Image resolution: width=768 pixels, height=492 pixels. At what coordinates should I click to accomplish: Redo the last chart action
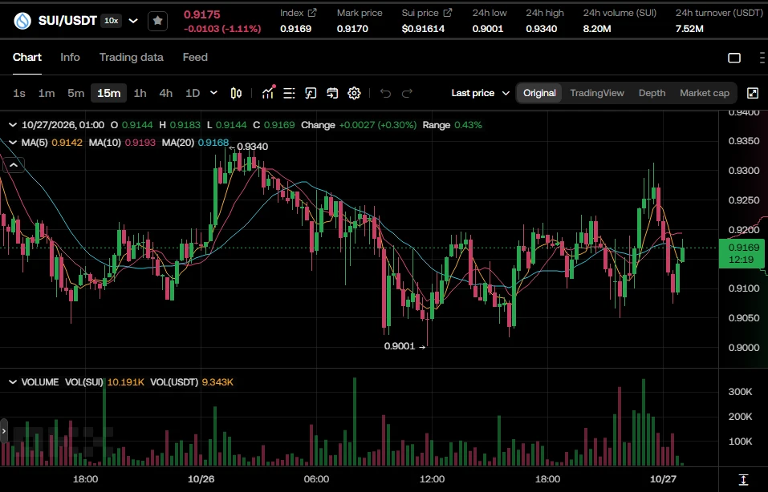tap(407, 93)
